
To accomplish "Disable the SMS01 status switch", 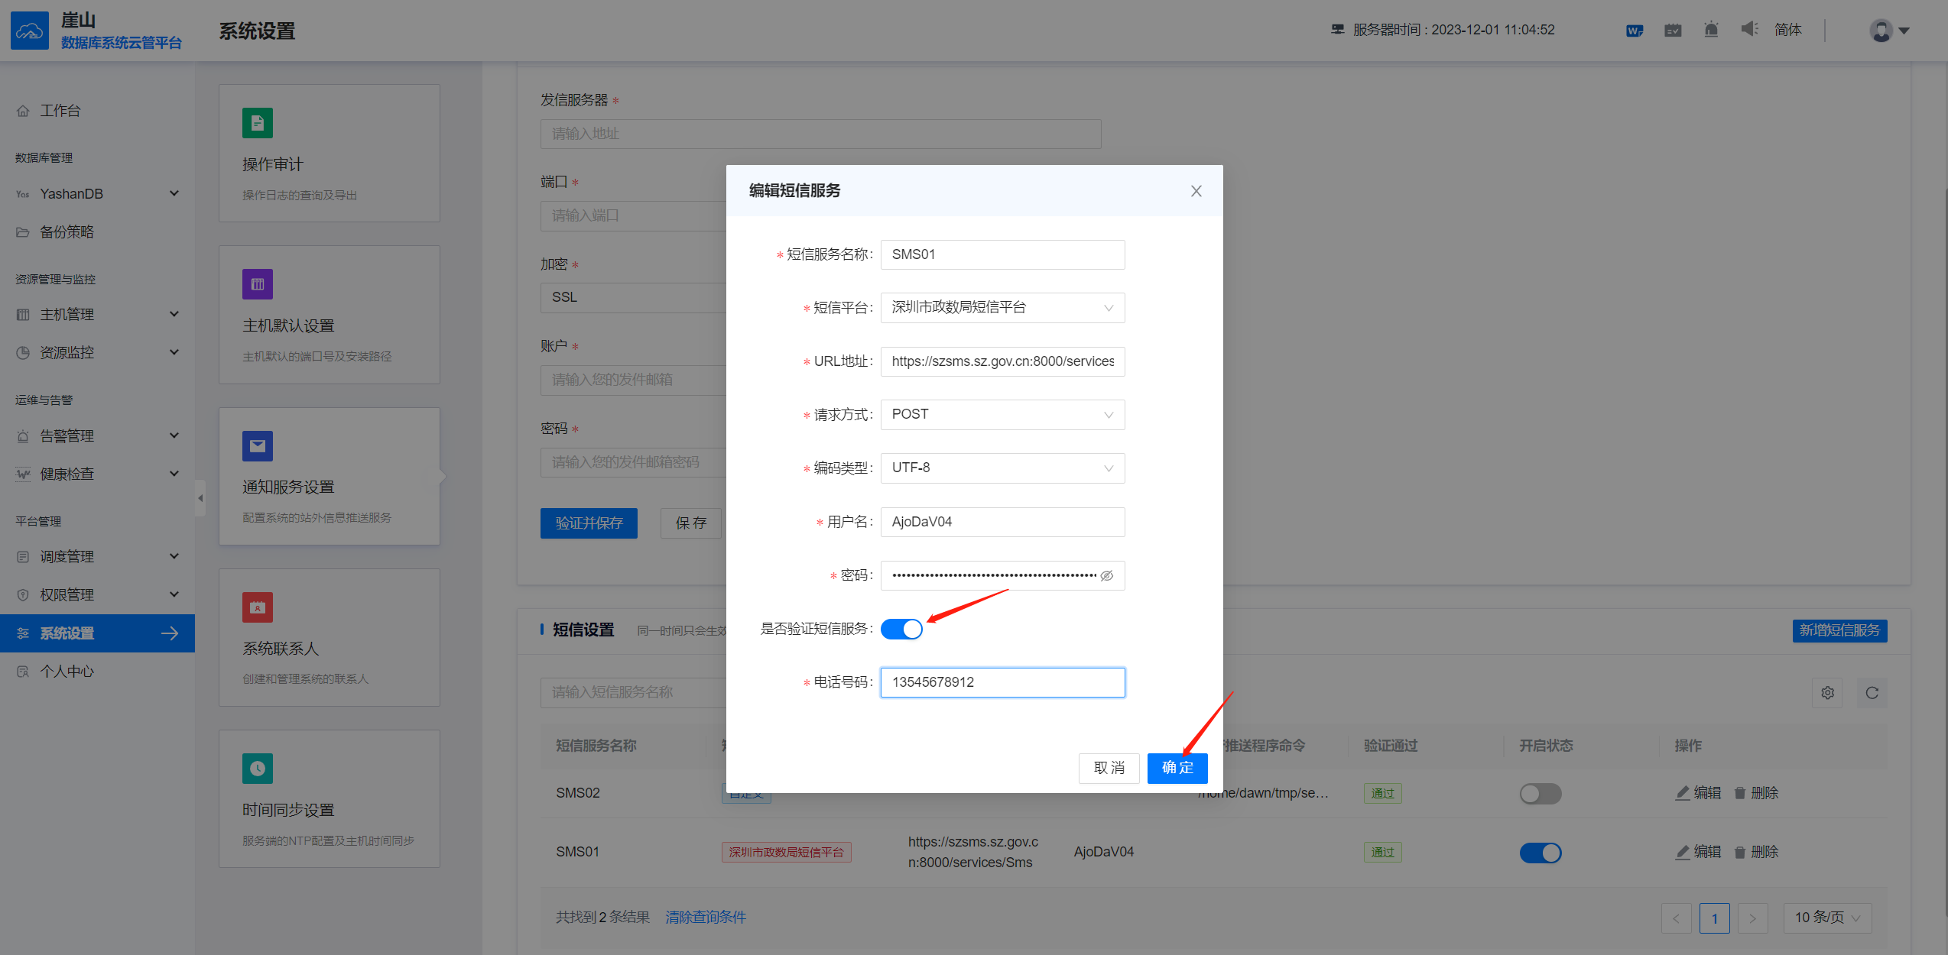I will (1540, 853).
